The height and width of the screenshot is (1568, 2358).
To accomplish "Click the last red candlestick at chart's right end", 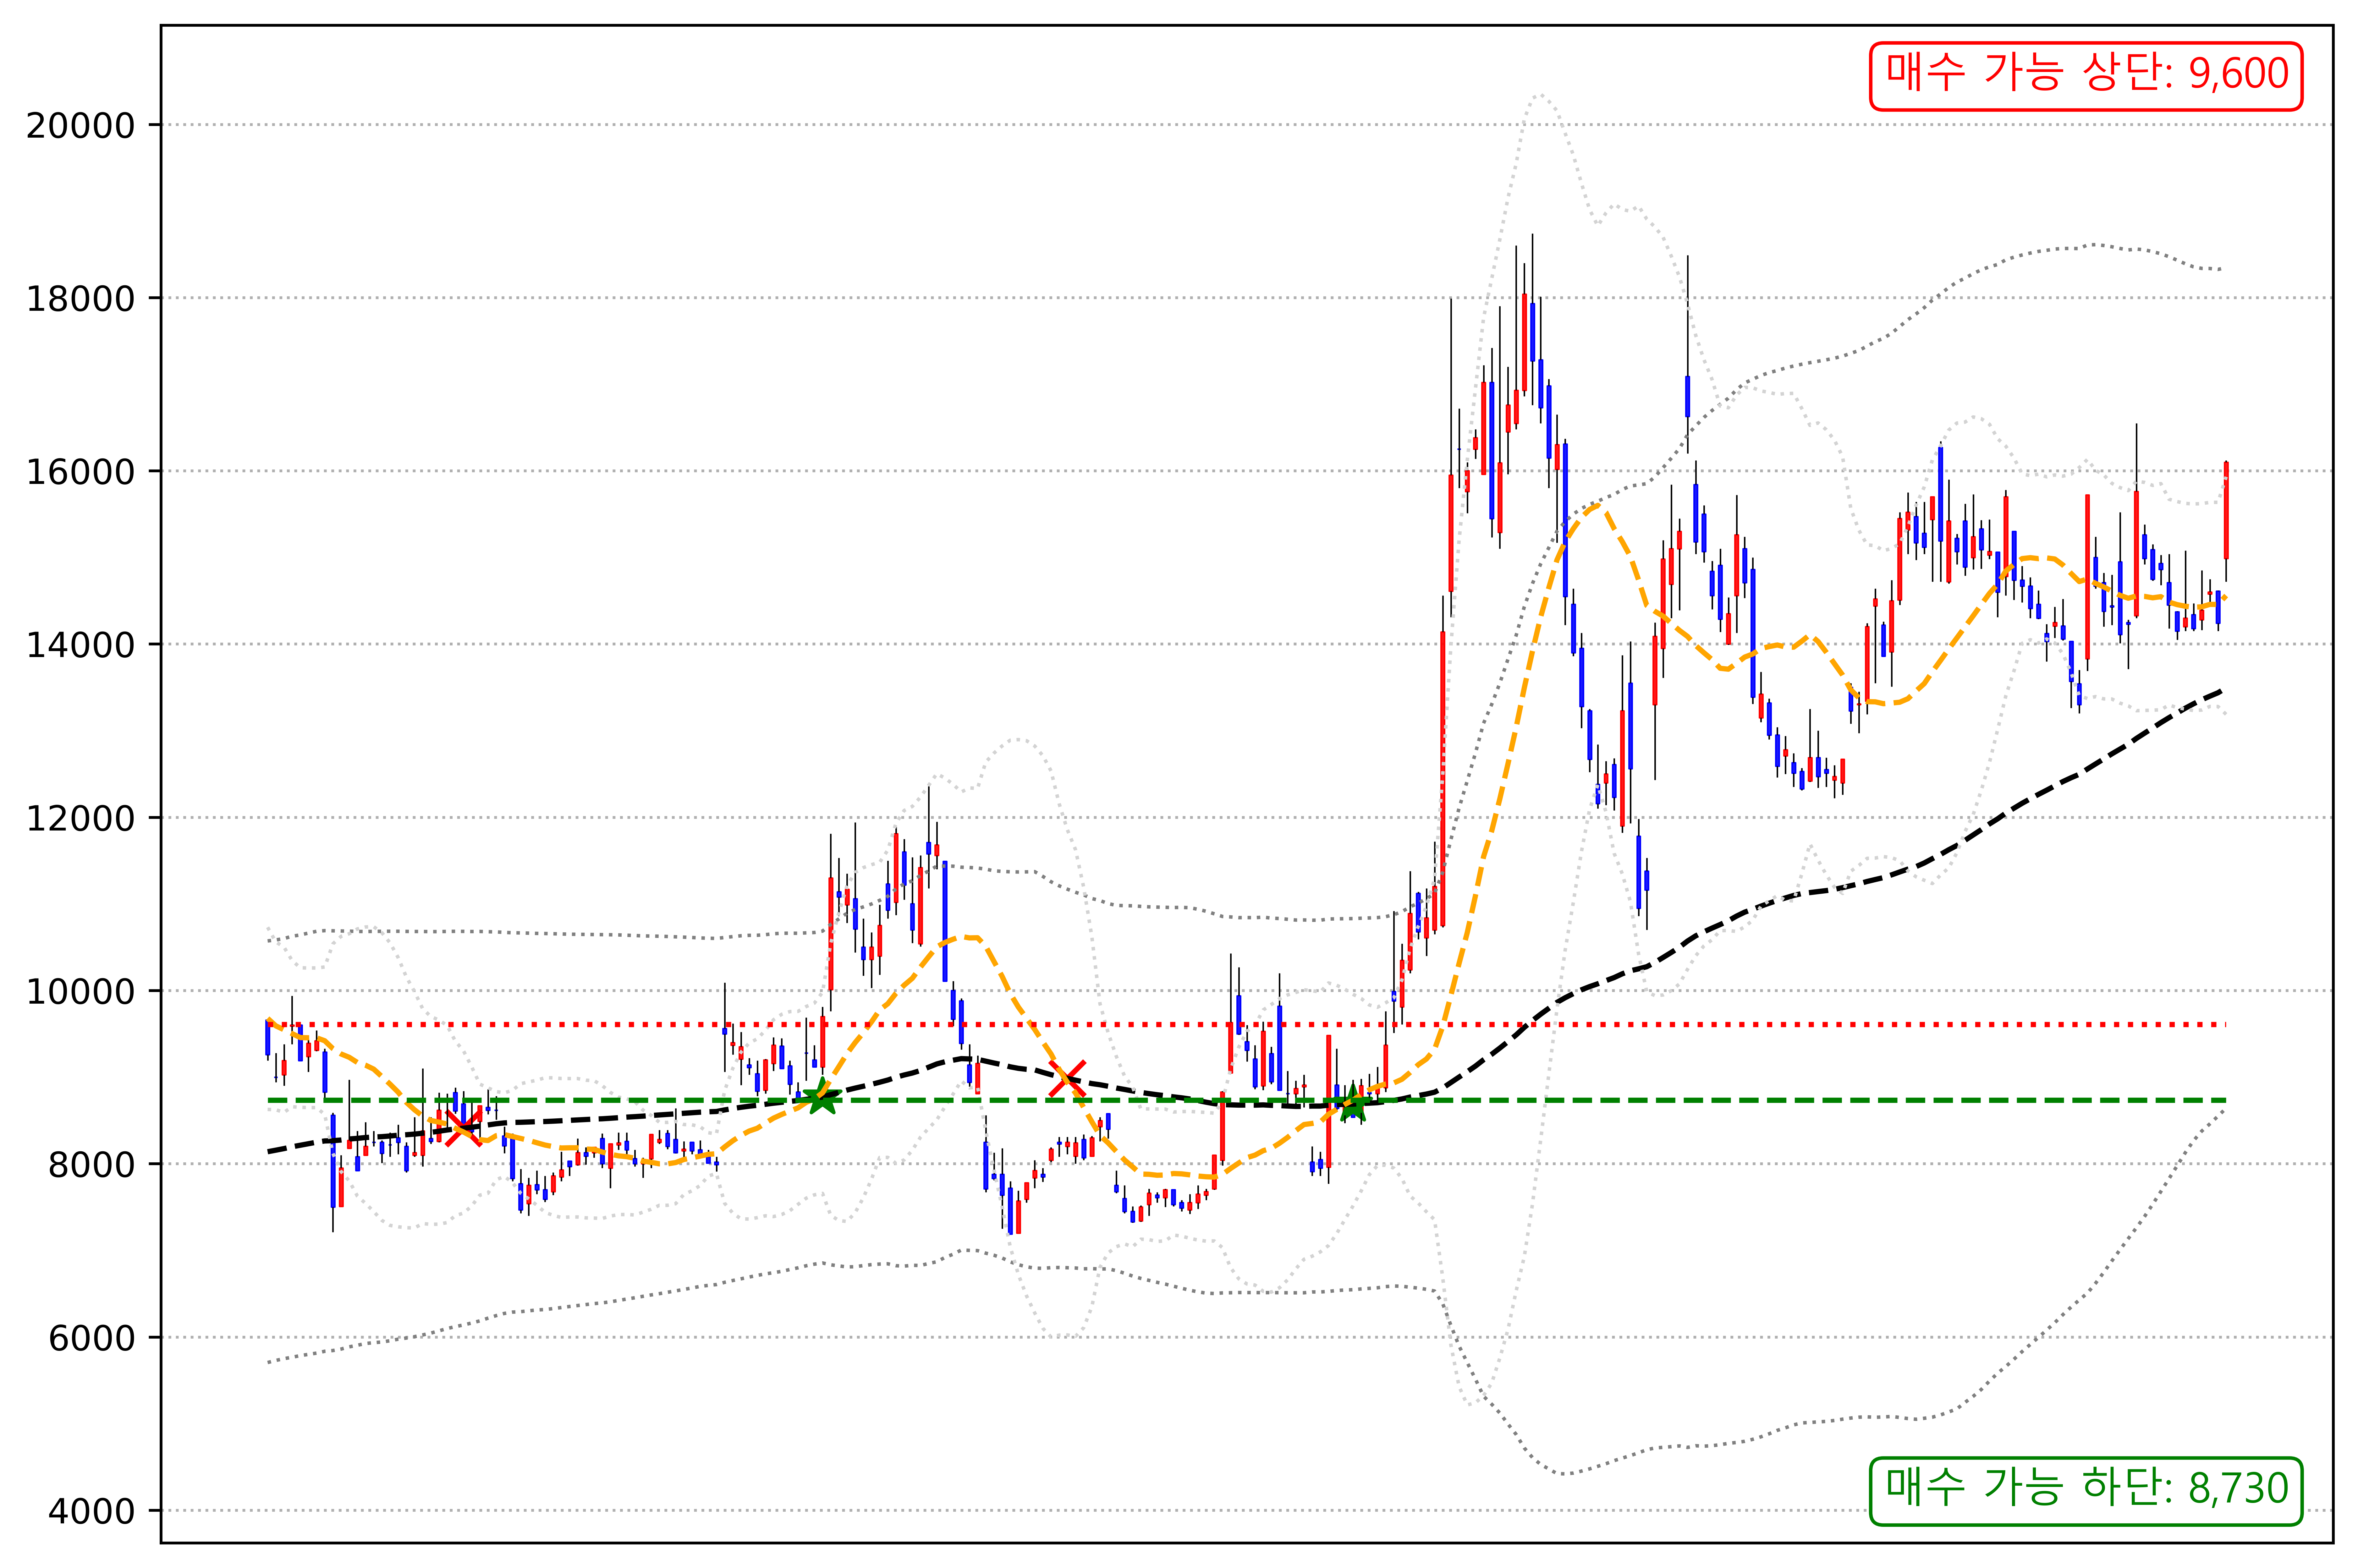I will coord(2226,510).
